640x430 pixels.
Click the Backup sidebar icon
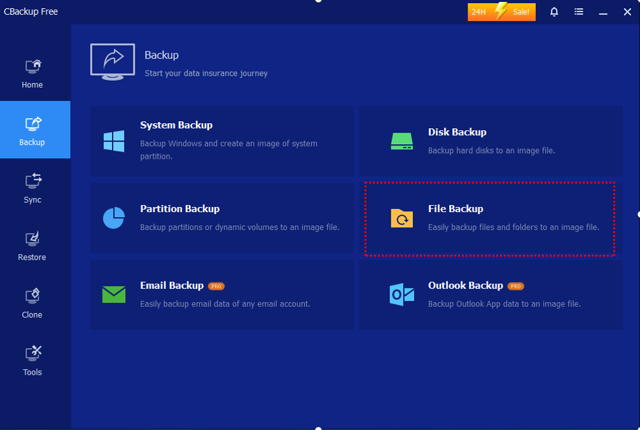coord(32,124)
